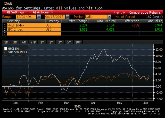Switch chart to 1M range tab

[6, 42]
